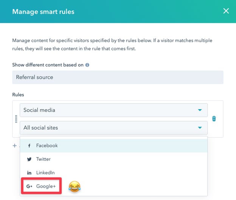
Task: Click the Google+ logo icon
Action: (29, 186)
